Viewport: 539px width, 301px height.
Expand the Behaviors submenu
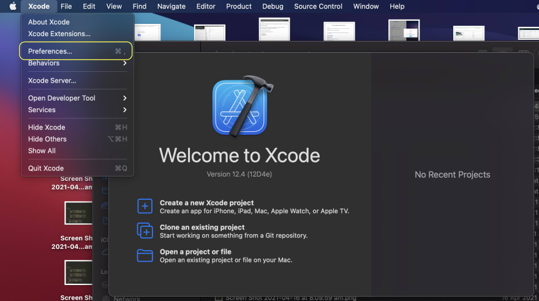pos(77,63)
